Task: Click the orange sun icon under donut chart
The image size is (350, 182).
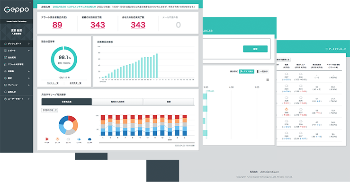Action: (57, 139)
